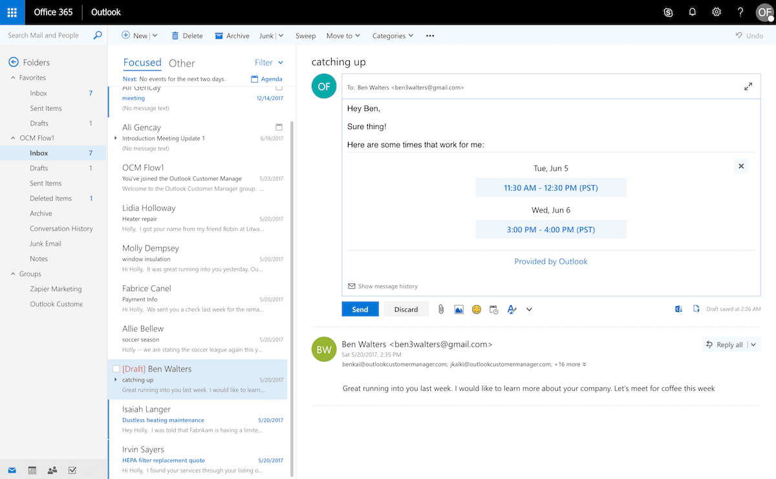This screenshot has height=479, width=776.
Task: Open the Reply all dropdown arrow
Action: point(753,345)
